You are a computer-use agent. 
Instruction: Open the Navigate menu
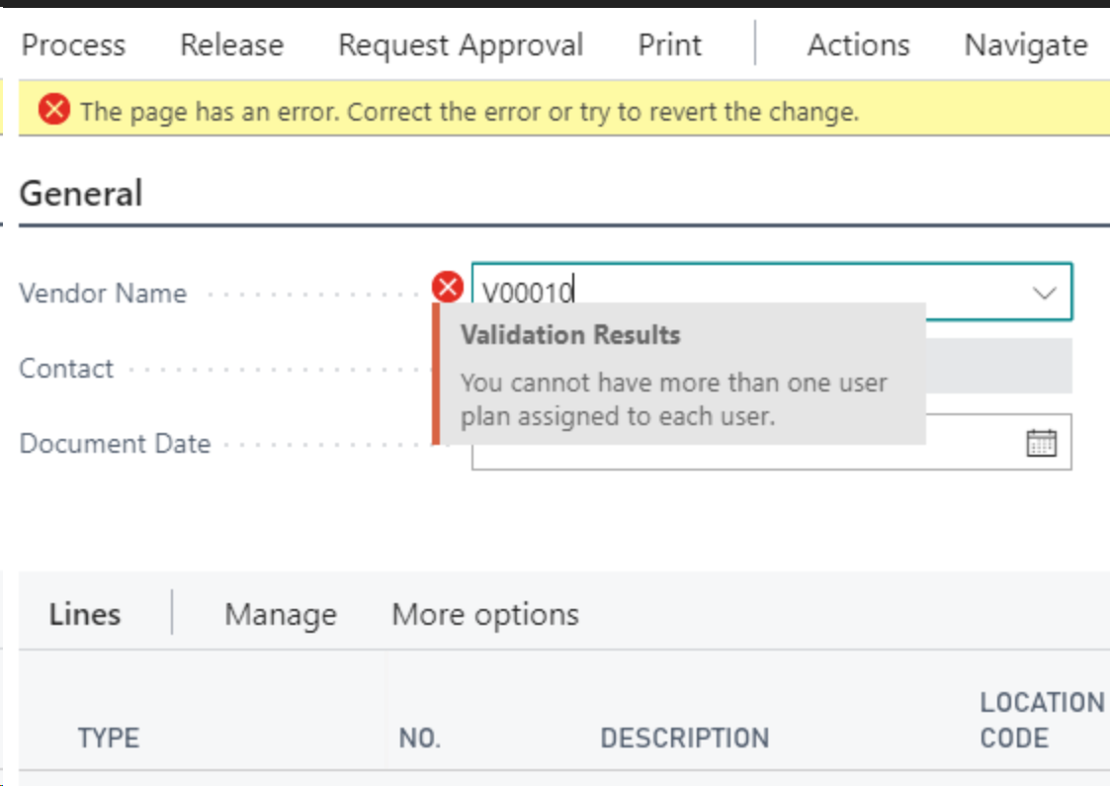point(1025,44)
